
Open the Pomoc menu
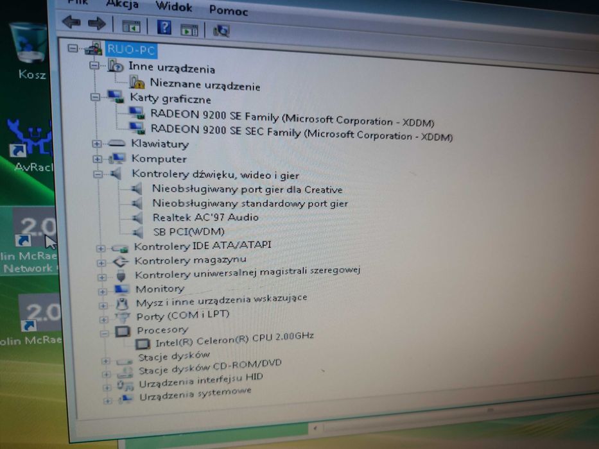(x=229, y=10)
